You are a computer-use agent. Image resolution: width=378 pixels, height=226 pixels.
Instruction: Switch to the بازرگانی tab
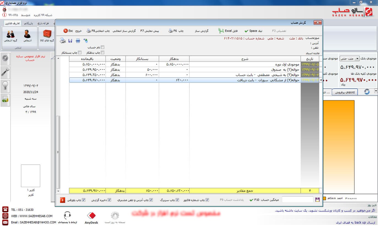[29, 23]
